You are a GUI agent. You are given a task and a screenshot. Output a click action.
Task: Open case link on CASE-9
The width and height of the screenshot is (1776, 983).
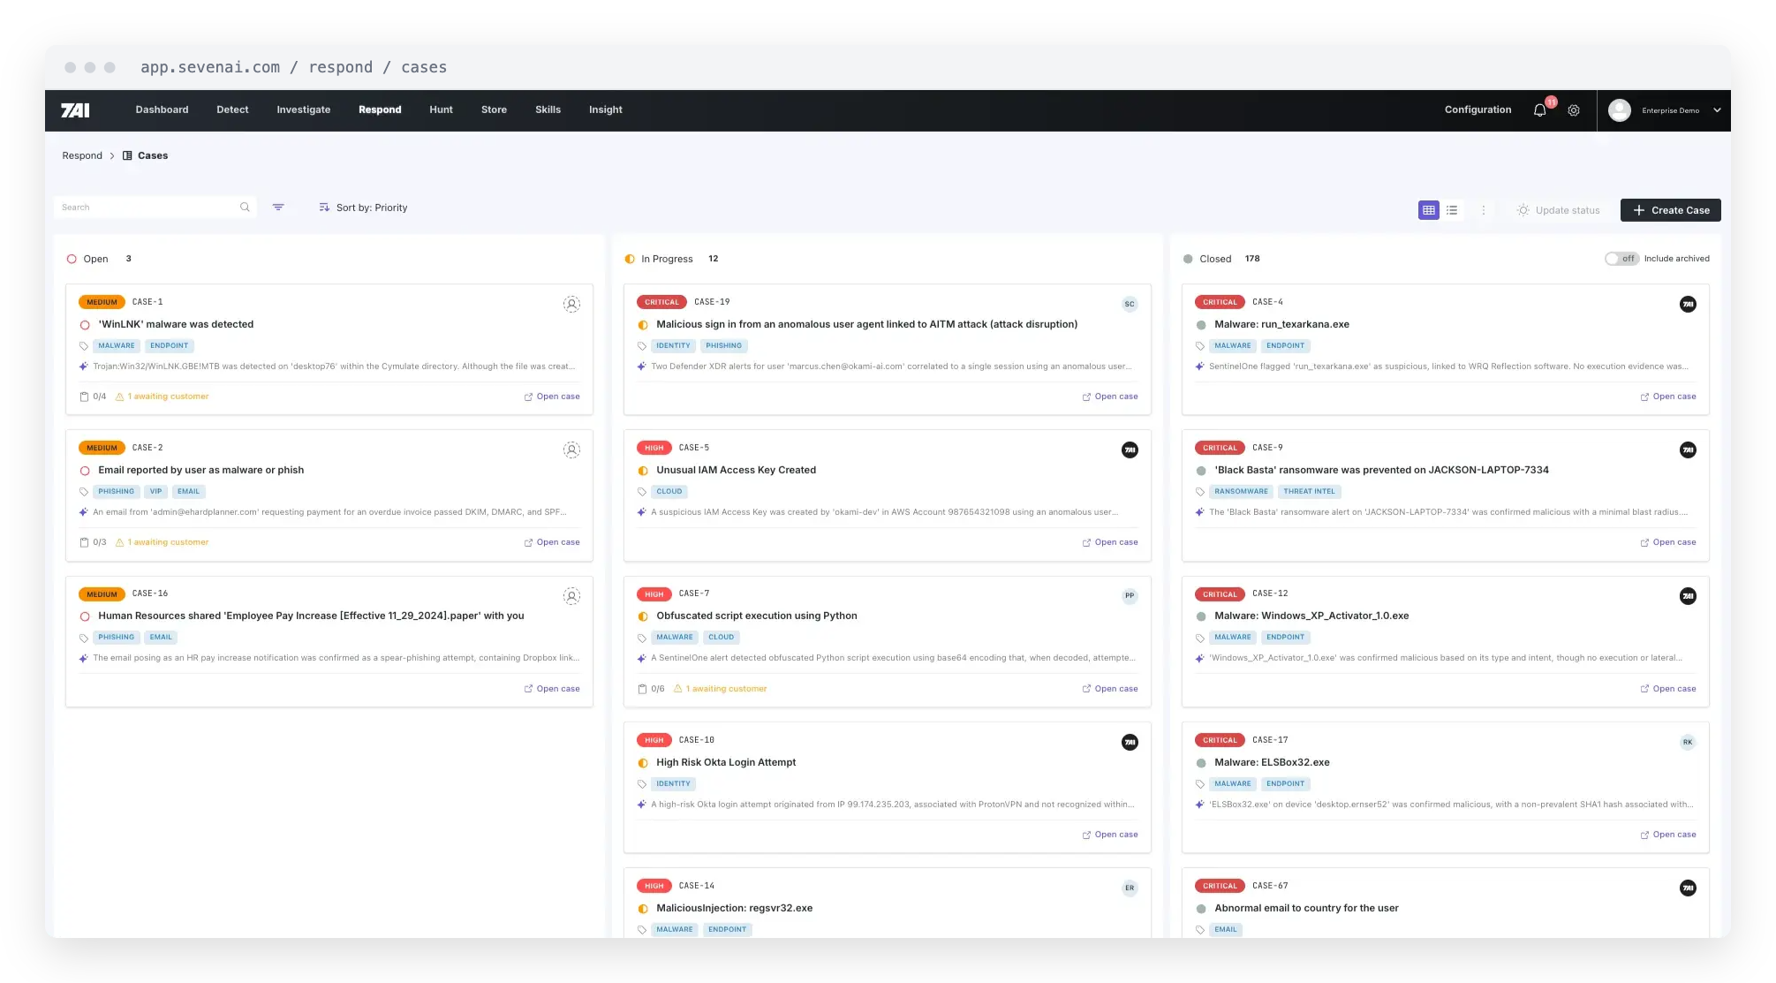[x=1668, y=542]
